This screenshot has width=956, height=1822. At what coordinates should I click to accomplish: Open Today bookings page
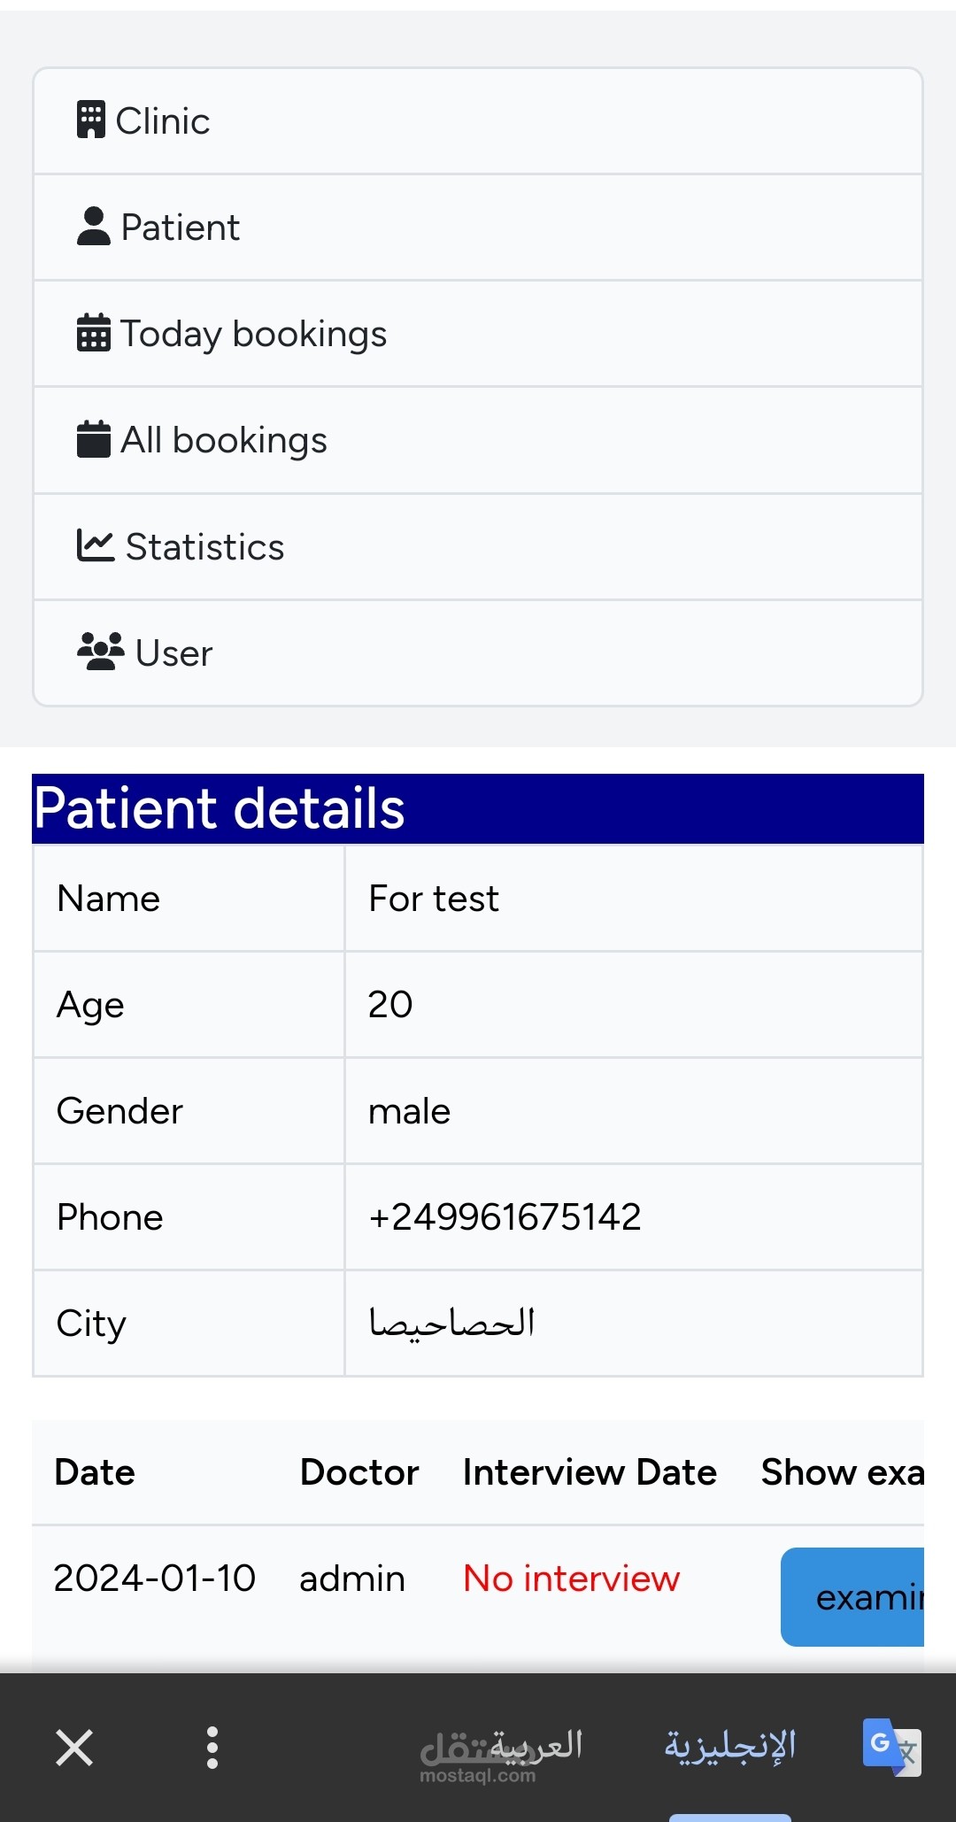click(x=478, y=334)
